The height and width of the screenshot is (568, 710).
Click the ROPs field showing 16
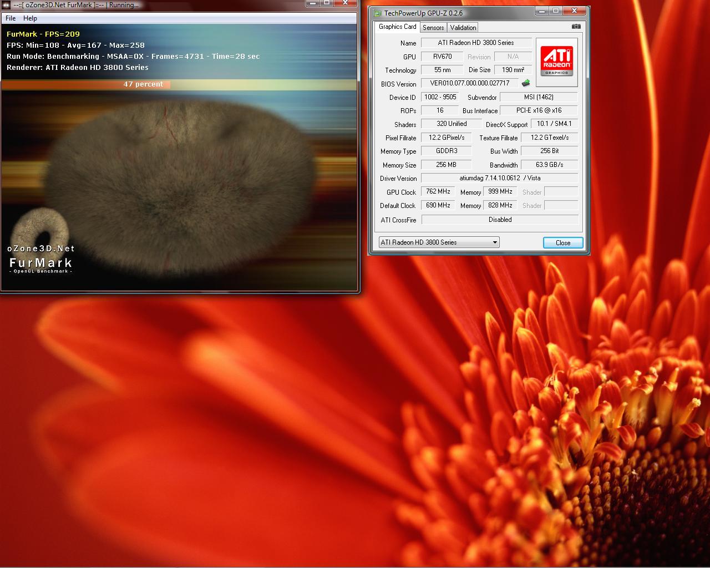[x=440, y=110]
